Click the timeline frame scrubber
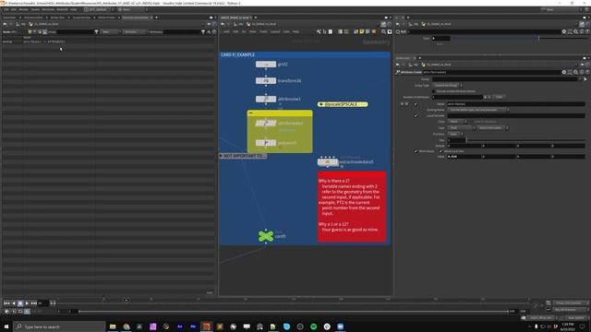This screenshot has height=332, width=591. (127, 300)
